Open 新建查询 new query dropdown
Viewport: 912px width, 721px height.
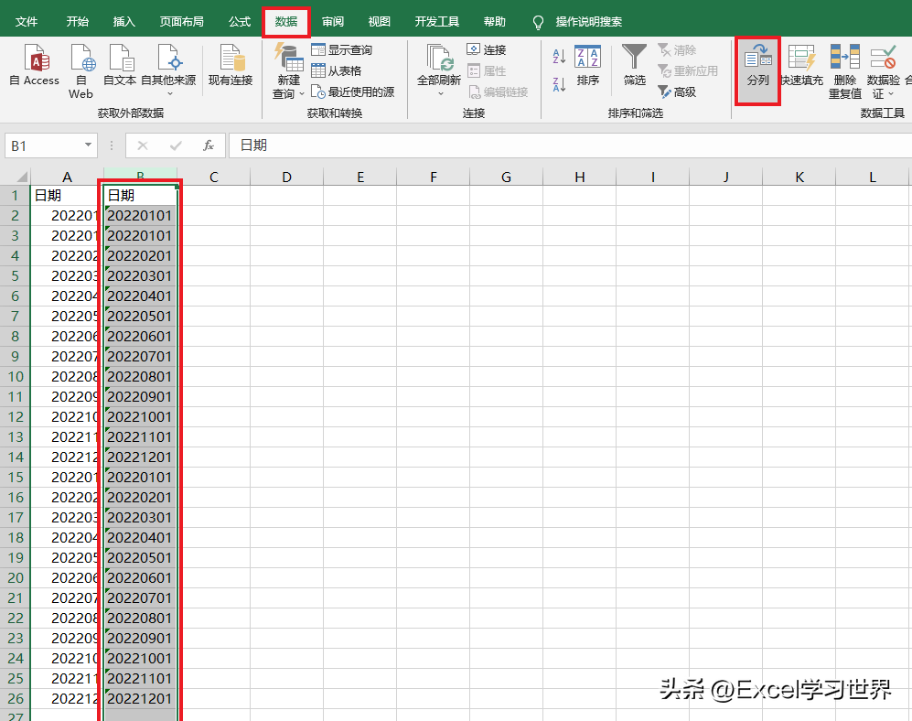pos(288,71)
